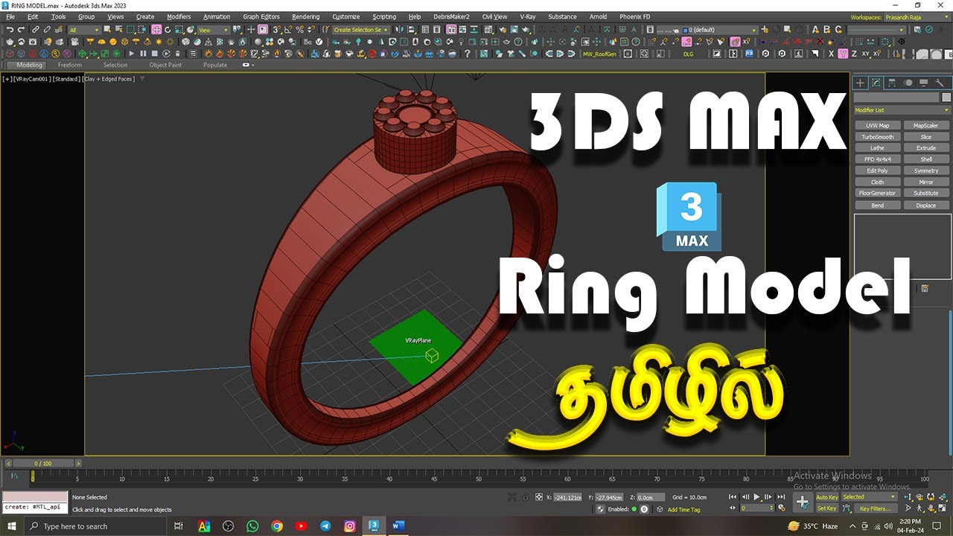The width and height of the screenshot is (953, 536).
Task: Open the 3ds Max app in Windows taskbar
Action: (x=374, y=526)
